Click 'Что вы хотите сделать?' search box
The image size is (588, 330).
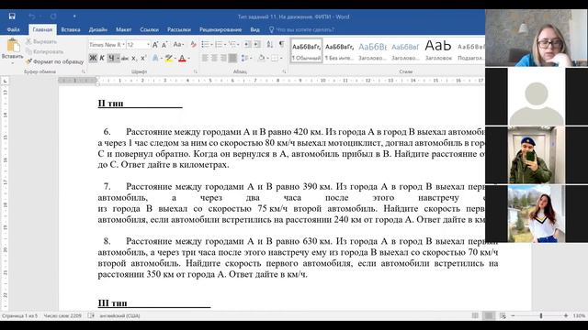click(x=301, y=29)
